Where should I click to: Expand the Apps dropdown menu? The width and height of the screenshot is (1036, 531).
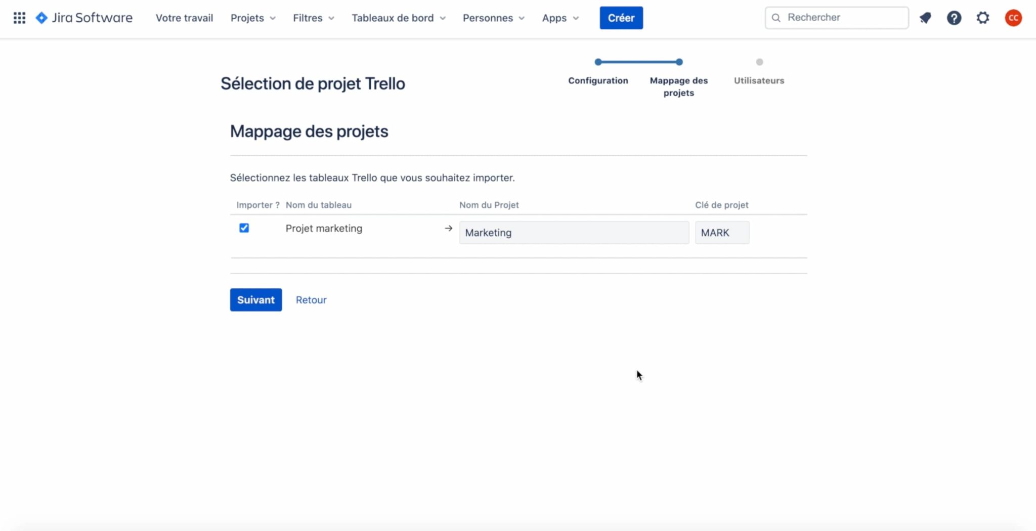click(560, 18)
